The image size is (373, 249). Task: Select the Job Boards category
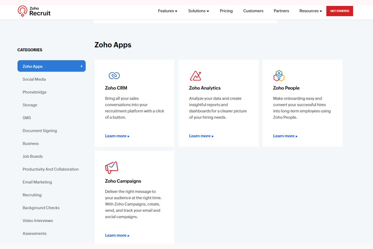[33, 156]
